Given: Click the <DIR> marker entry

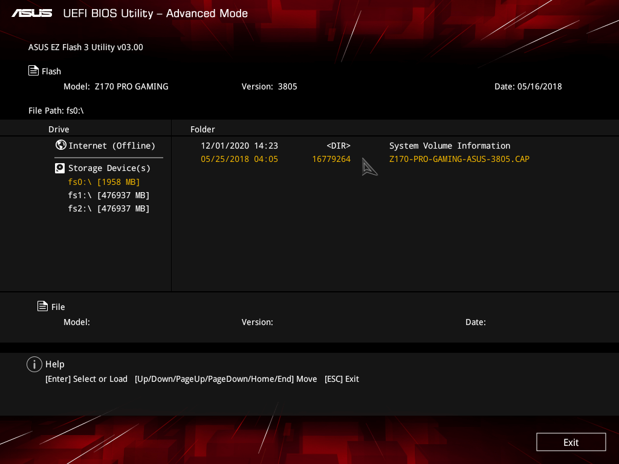Looking at the screenshot, I should pyautogui.click(x=338, y=146).
